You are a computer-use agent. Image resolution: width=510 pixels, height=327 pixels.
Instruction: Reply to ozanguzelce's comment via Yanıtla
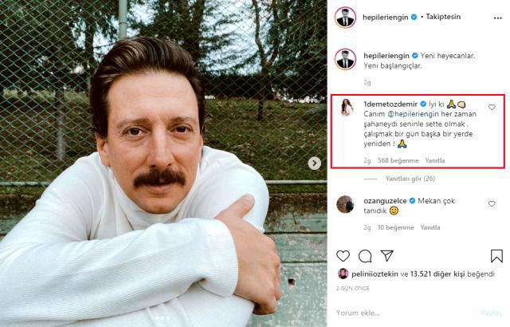430,227
